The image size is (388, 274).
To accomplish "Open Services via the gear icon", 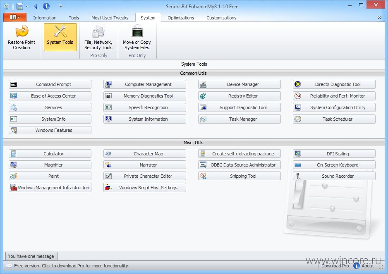I will [14, 107].
